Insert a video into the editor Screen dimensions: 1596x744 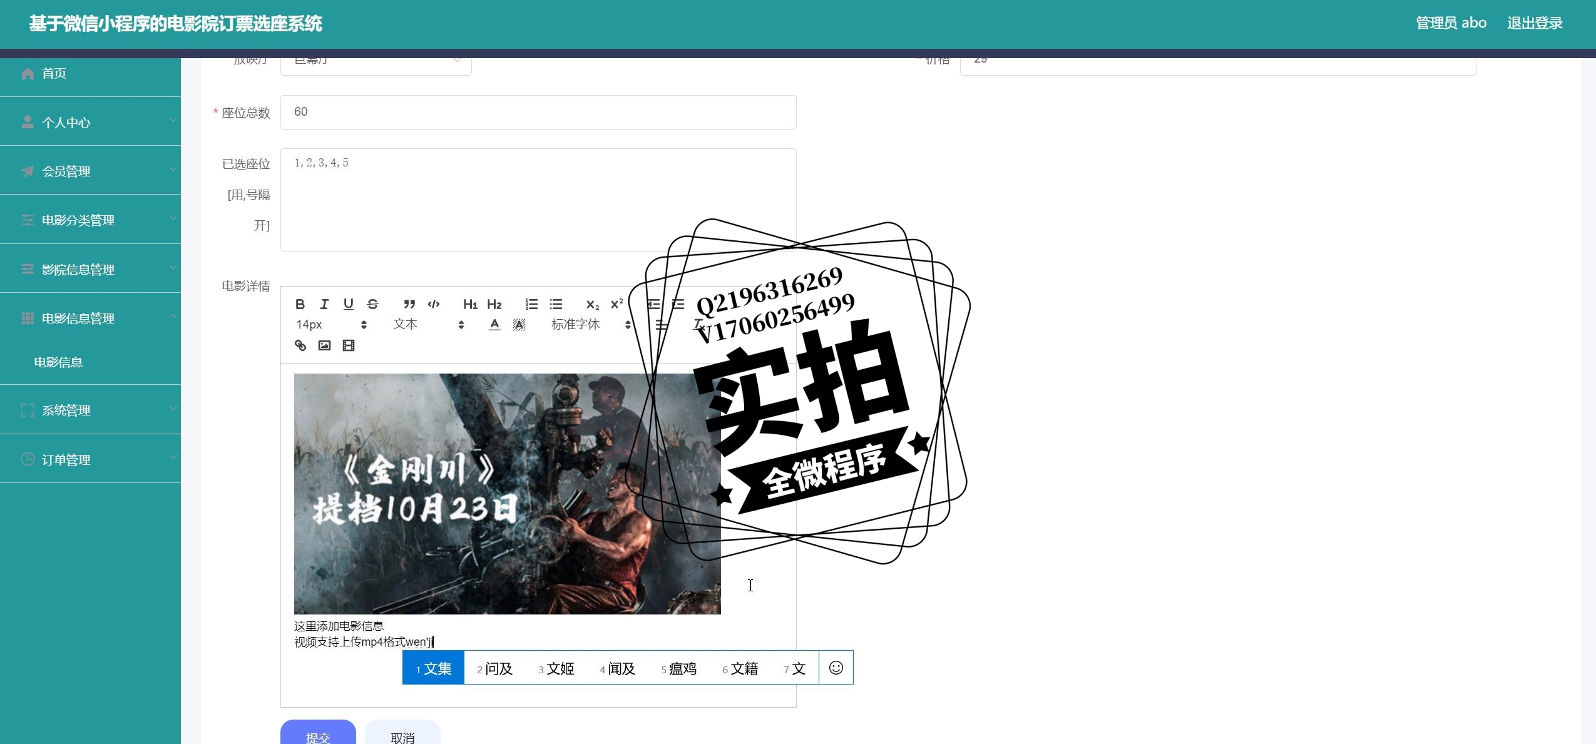point(349,345)
